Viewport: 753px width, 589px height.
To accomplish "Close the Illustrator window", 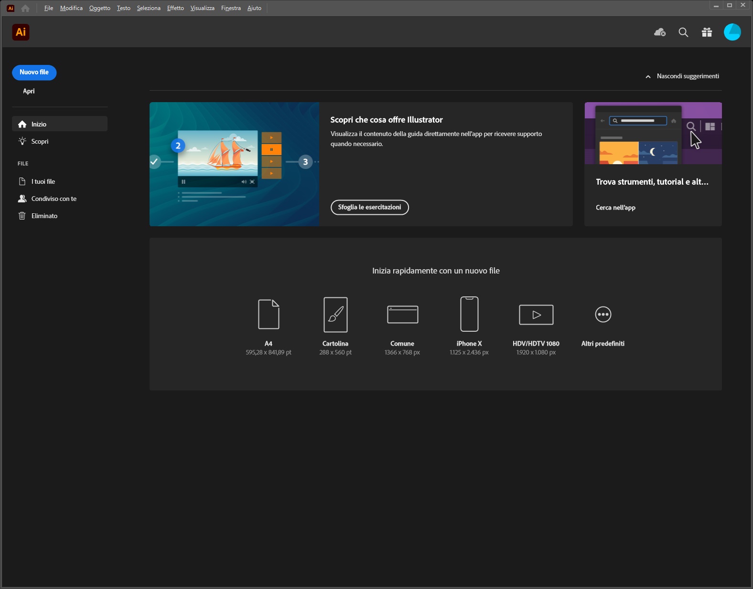I will pyautogui.click(x=742, y=5).
